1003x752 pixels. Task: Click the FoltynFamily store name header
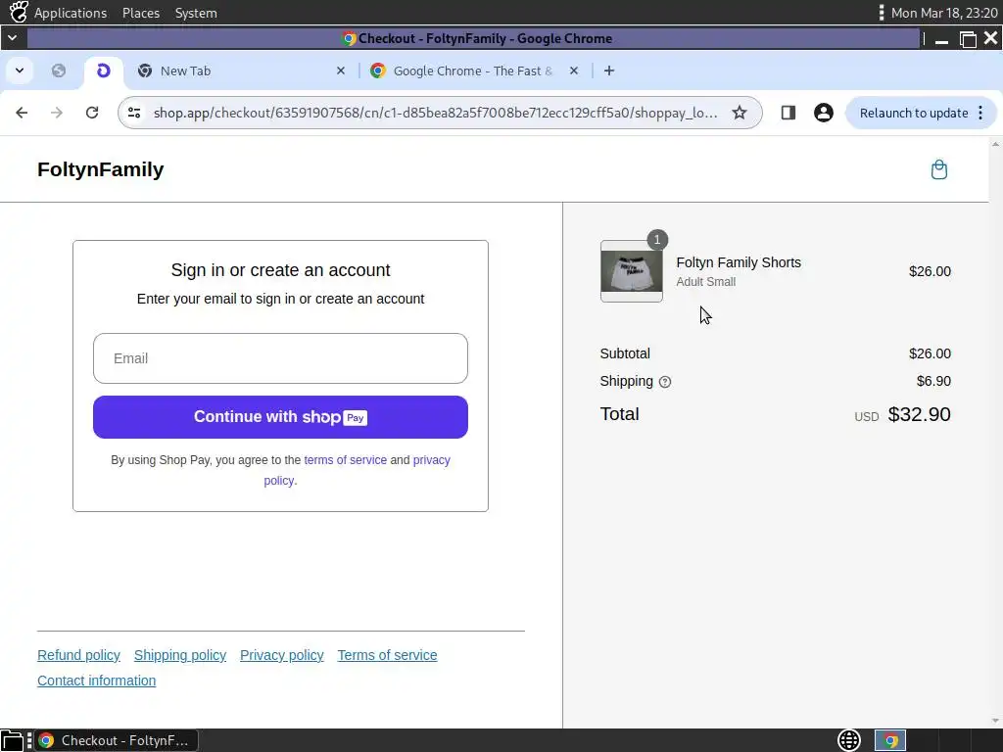click(x=101, y=169)
